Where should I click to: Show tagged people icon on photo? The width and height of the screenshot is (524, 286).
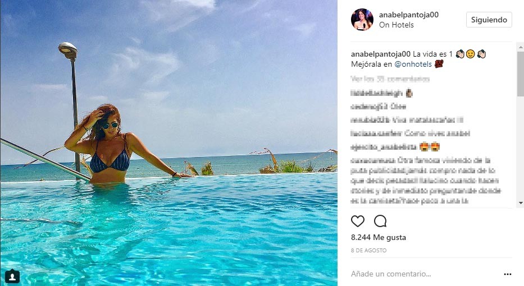(12, 276)
